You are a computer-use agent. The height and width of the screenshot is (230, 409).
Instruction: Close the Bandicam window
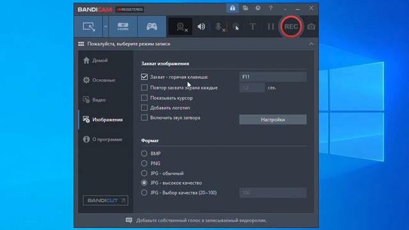point(311,8)
